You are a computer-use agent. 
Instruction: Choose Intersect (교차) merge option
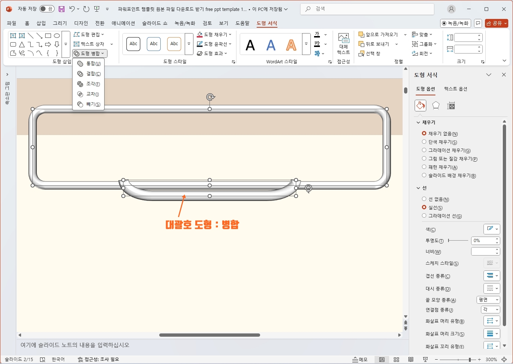pyautogui.click(x=89, y=94)
